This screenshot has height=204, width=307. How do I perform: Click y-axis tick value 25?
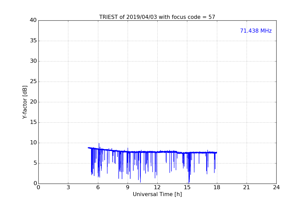tap(33, 82)
